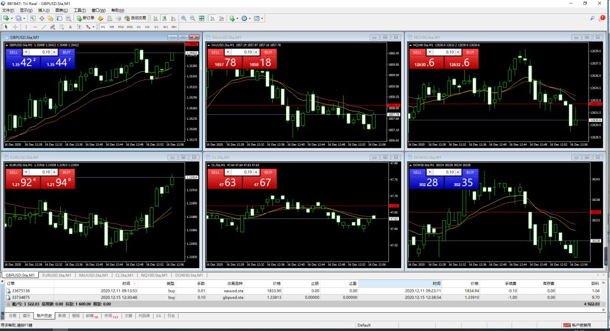Screen dimensions: 610x331
Task: Select the trendline drawing tool
Action: tap(44, 27)
